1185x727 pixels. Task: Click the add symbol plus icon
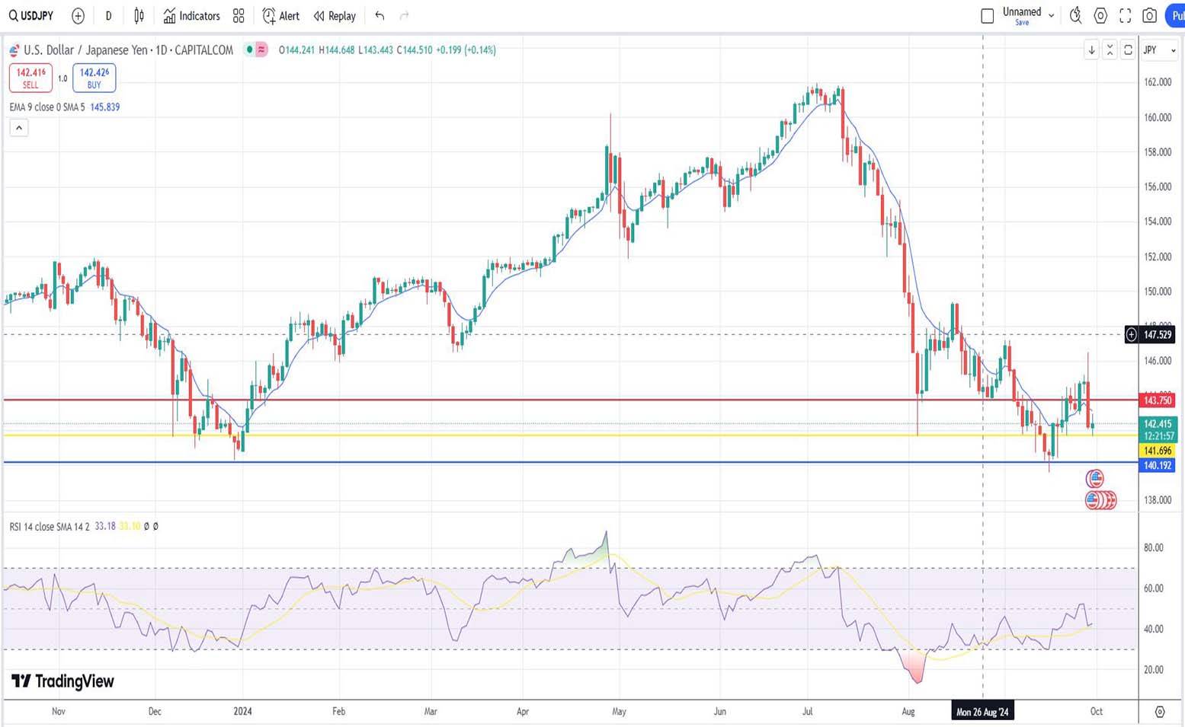[x=78, y=15]
